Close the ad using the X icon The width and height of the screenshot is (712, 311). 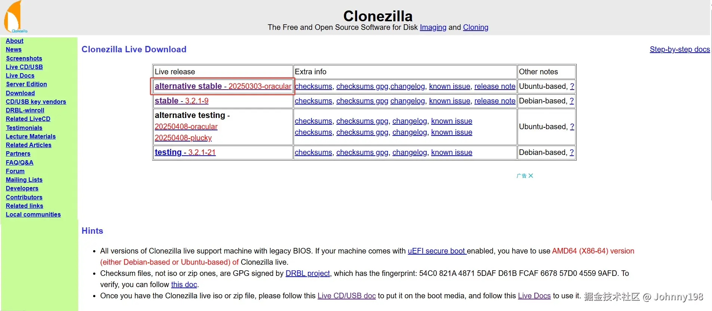click(531, 175)
